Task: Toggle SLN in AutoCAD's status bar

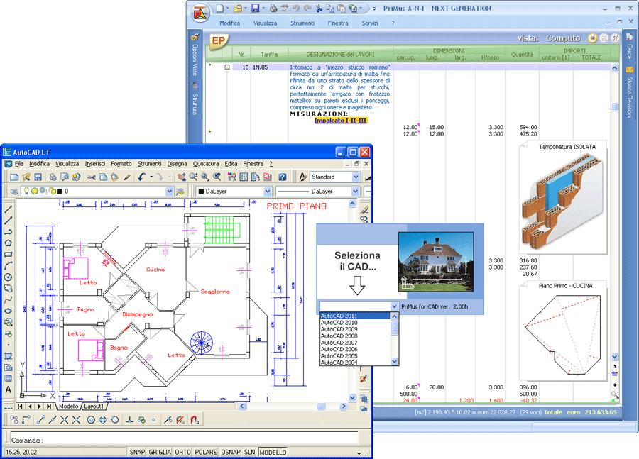Action: pyautogui.click(x=249, y=452)
